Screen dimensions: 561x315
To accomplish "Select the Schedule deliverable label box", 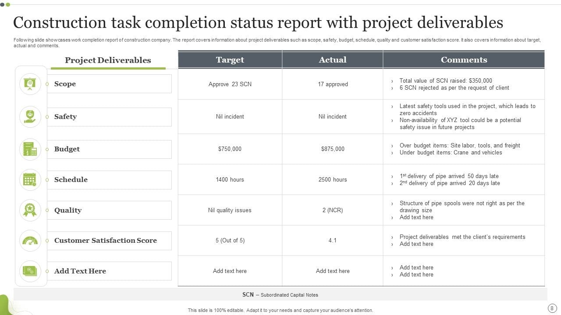I will point(109,180).
